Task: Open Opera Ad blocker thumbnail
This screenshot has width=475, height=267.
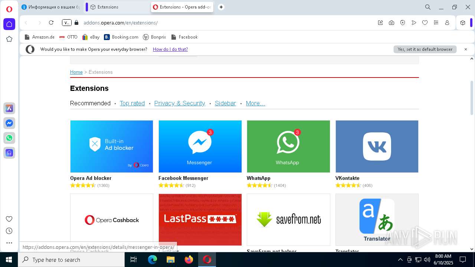Action: (112, 146)
